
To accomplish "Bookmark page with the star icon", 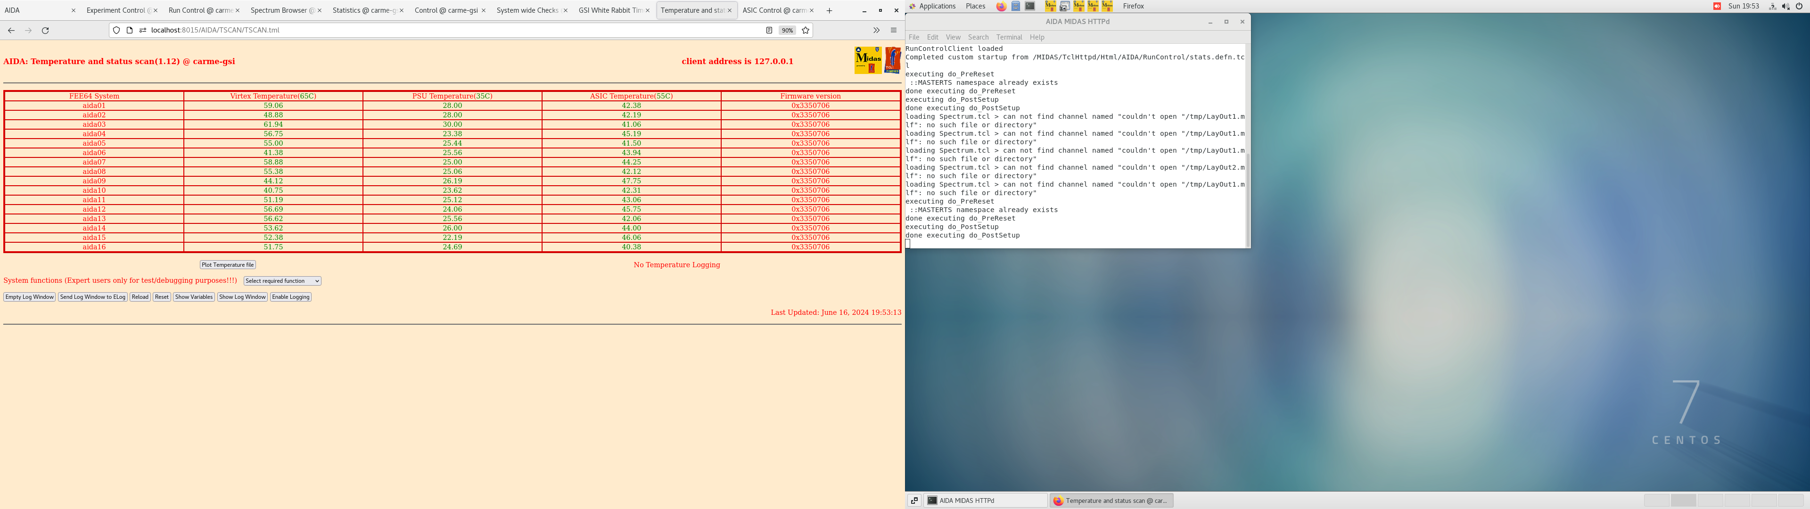I will pyautogui.click(x=806, y=30).
